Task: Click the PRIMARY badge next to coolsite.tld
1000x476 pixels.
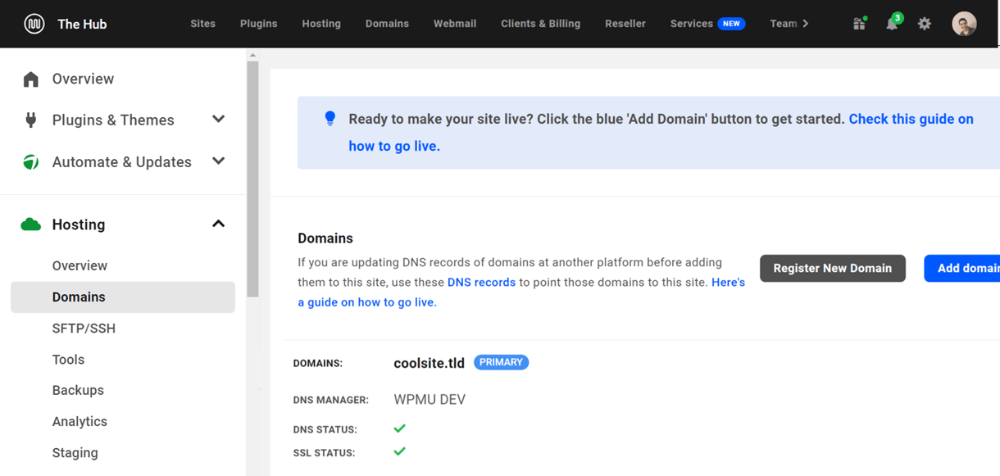Action: pyautogui.click(x=501, y=361)
